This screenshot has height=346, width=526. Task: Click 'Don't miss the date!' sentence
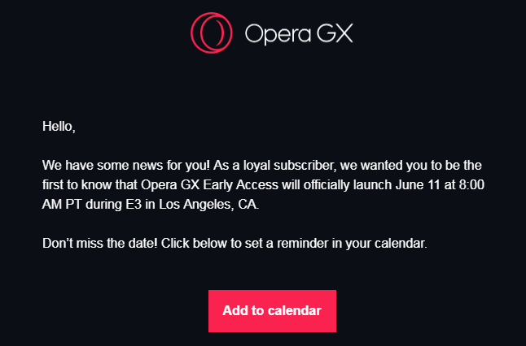point(99,244)
